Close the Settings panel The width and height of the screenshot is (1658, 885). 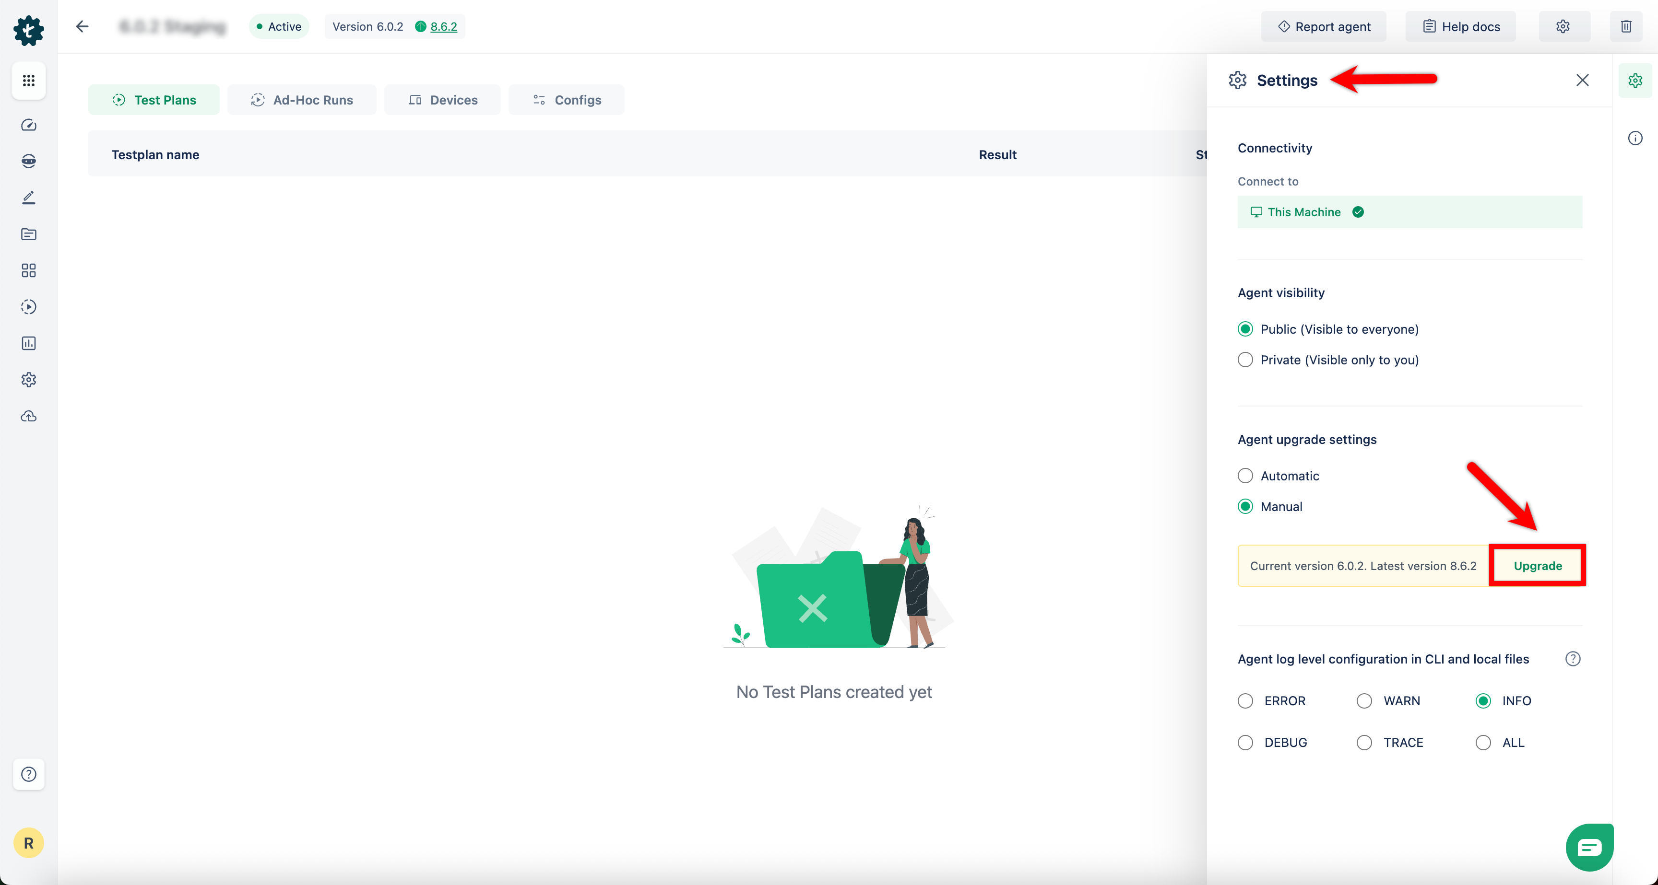pyautogui.click(x=1582, y=80)
